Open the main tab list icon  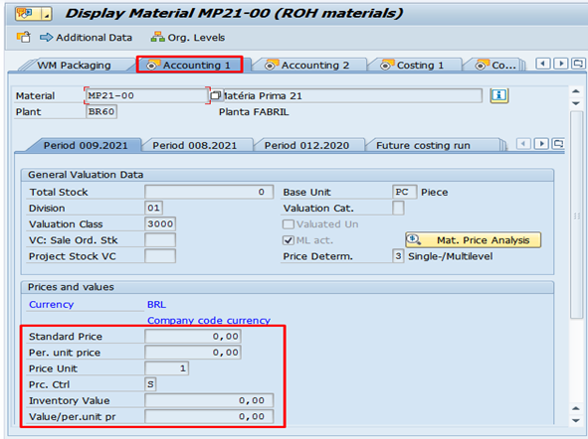pos(578,64)
